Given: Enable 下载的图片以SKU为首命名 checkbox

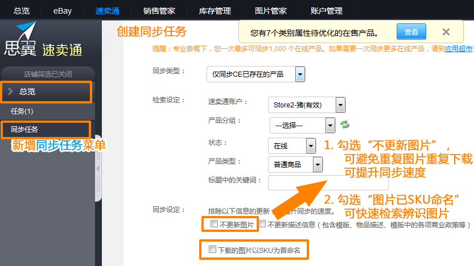Looking at the screenshot, I should (x=212, y=250).
